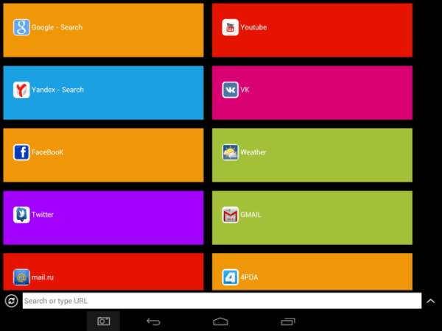Open the mail.ru icon
442x331 pixels.
click(21, 277)
